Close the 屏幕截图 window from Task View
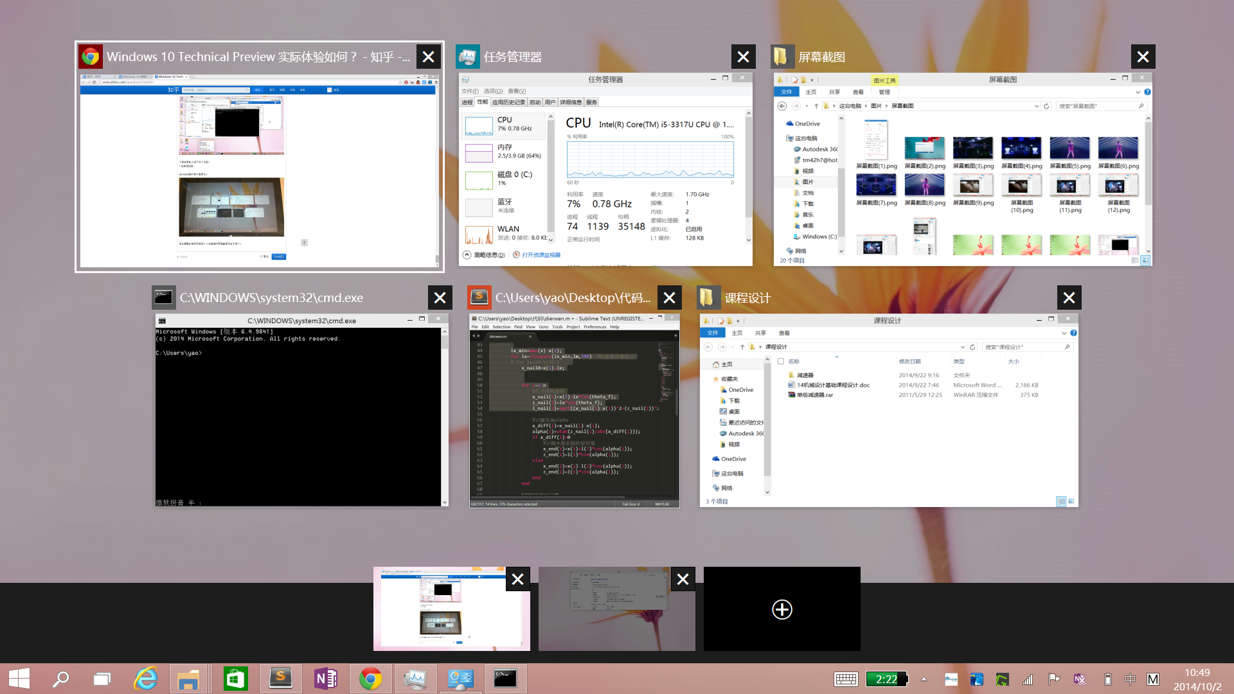The height and width of the screenshot is (694, 1234). tap(1143, 57)
